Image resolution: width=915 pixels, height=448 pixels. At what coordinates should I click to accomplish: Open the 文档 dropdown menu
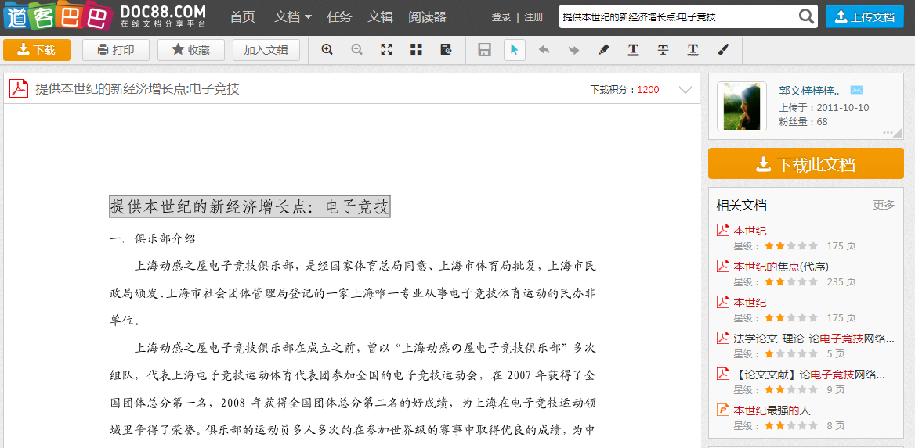292,16
